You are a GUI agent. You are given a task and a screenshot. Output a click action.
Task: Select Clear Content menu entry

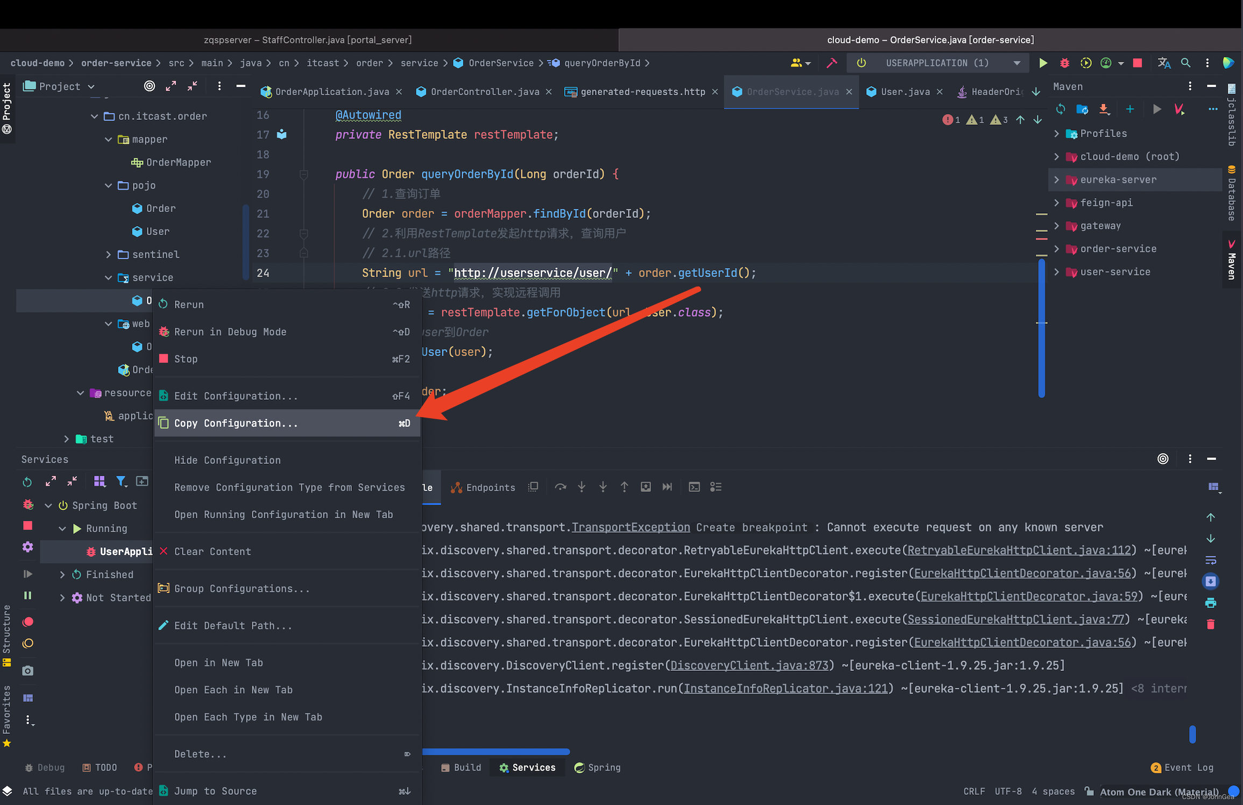tap(287, 552)
